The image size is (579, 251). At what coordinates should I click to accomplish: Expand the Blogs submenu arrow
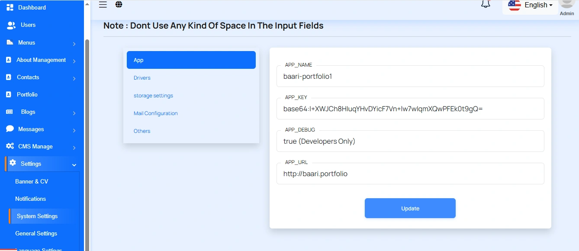tap(74, 113)
